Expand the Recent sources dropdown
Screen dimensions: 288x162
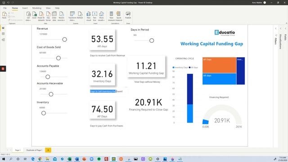click(61, 16)
